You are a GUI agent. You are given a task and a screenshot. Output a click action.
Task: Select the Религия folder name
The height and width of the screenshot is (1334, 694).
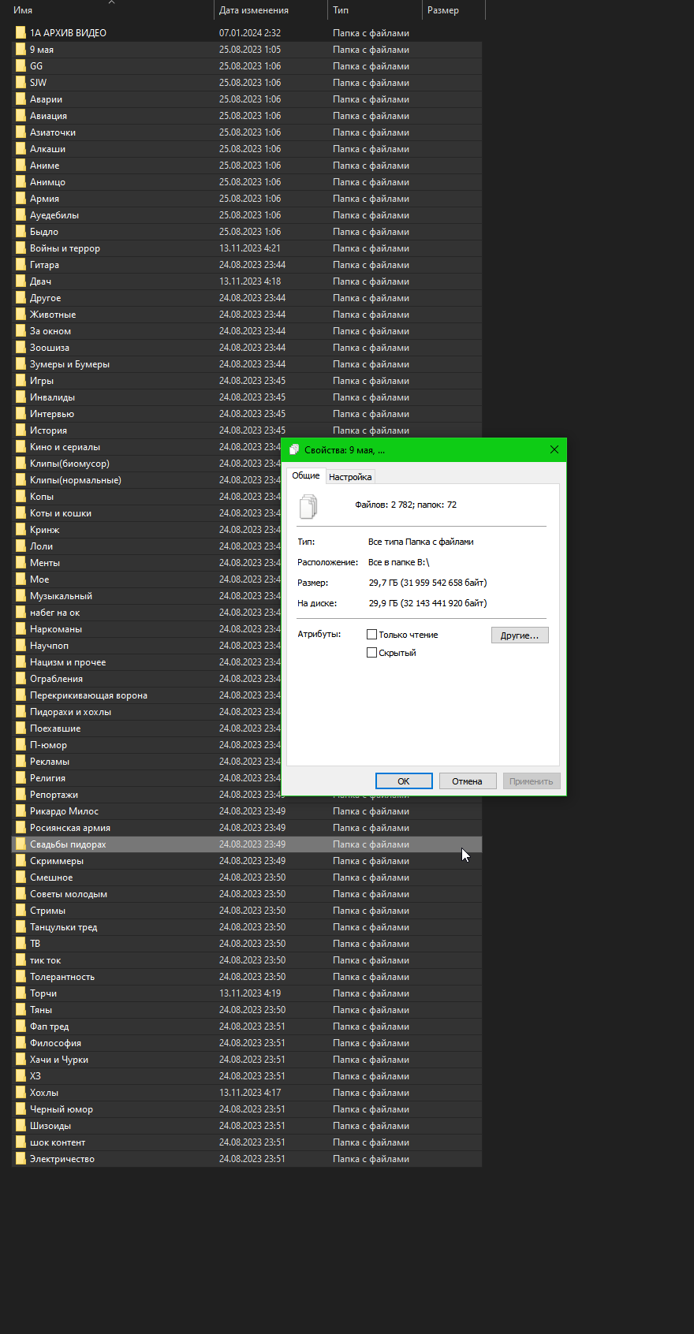click(x=47, y=778)
